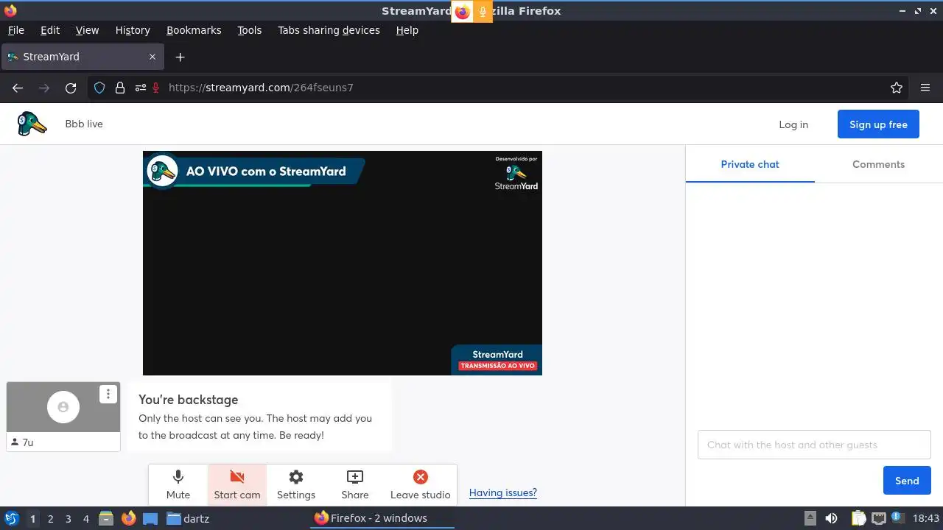Viewport: 943px width, 530px height.
Task: Click the You're backstage heading
Action: pyautogui.click(x=189, y=400)
